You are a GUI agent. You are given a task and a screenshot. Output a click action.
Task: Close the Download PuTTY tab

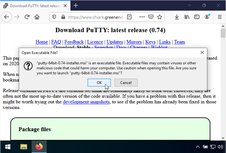65,6
